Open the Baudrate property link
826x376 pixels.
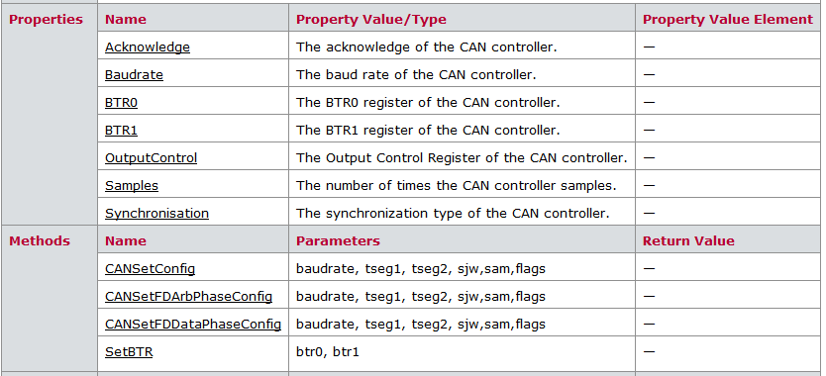tap(134, 75)
